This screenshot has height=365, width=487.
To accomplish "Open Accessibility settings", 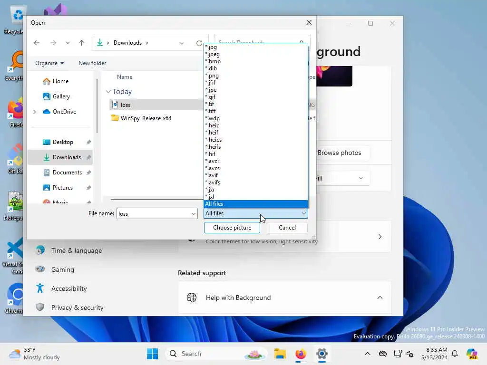I will (69, 289).
